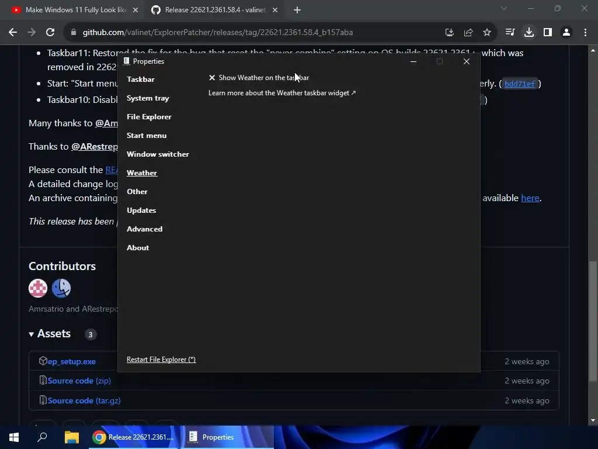Open Chrome downloads icon
The width and height of the screenshot is (598, 449).
[529, 33]
